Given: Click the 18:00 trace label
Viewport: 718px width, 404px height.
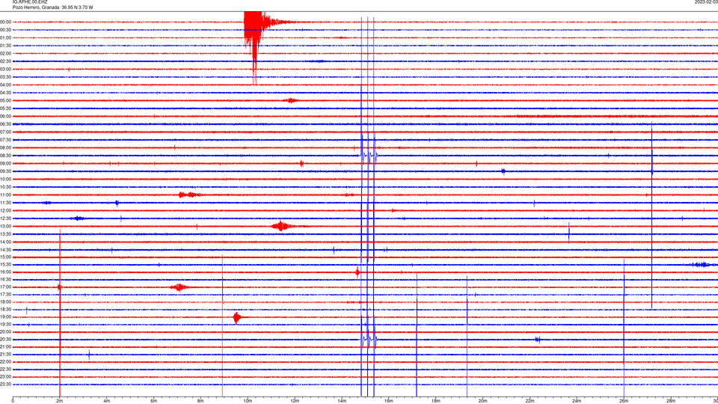Looking at the screenshot, I should (x=5, y=302).
